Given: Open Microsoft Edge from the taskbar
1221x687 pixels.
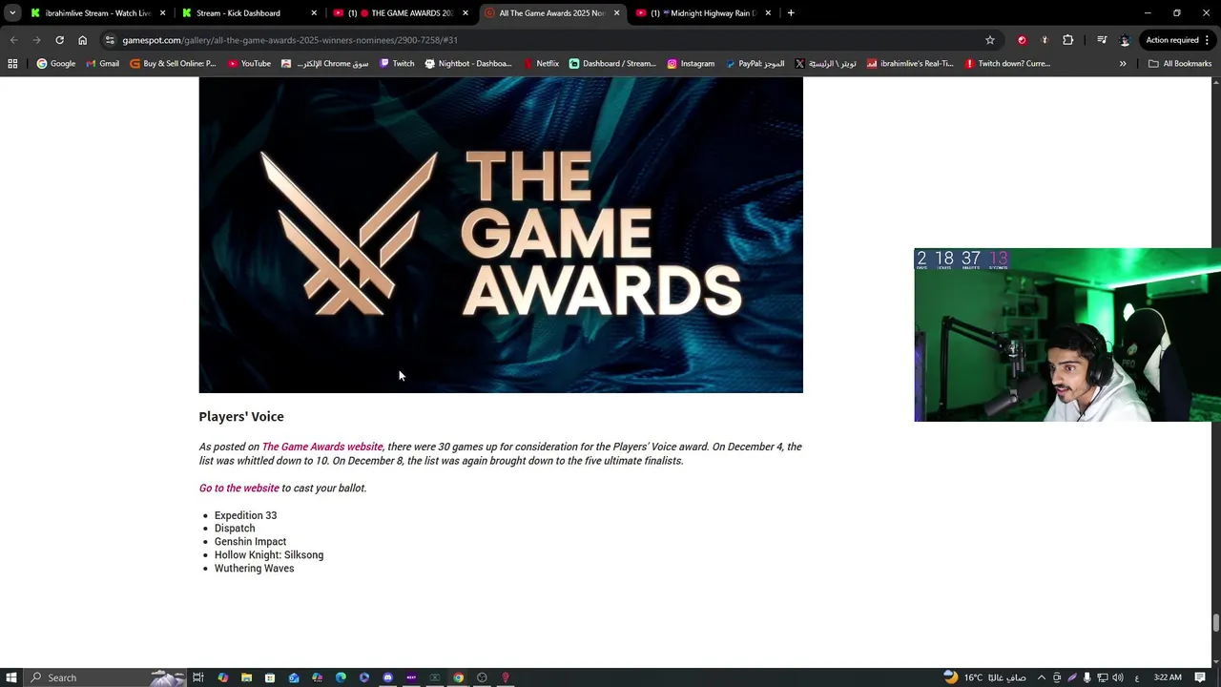Looking at the screenshot, I should click(341, 677).
